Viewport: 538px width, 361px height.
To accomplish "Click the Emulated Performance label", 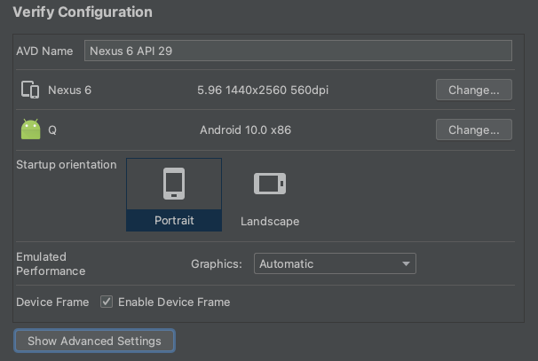I will (x=51, y=264).
